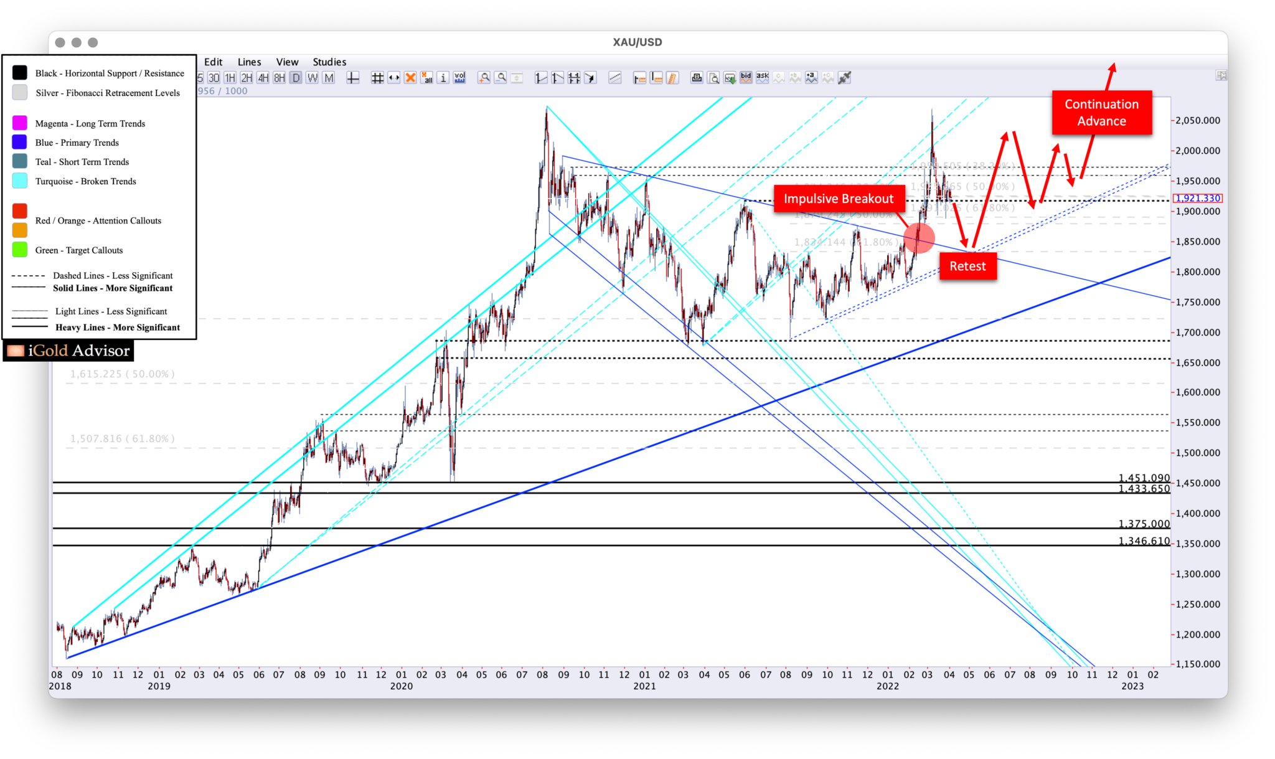The width and height of the screenshot is (1275, 759).
Task: Open the Studies menu
Action: [329, 62]
